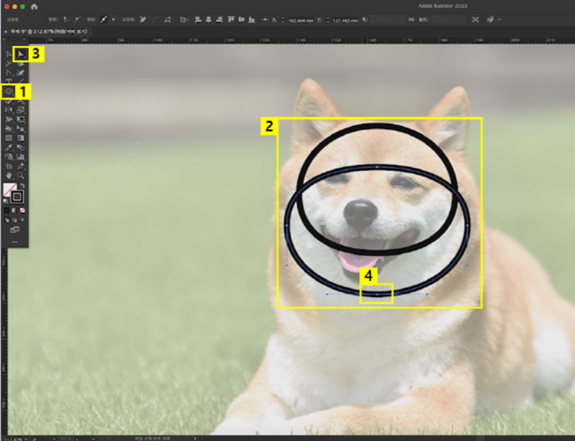Select the Ellipse tool
This screenshot has width=575, height=441.
[x=9, y=91]
